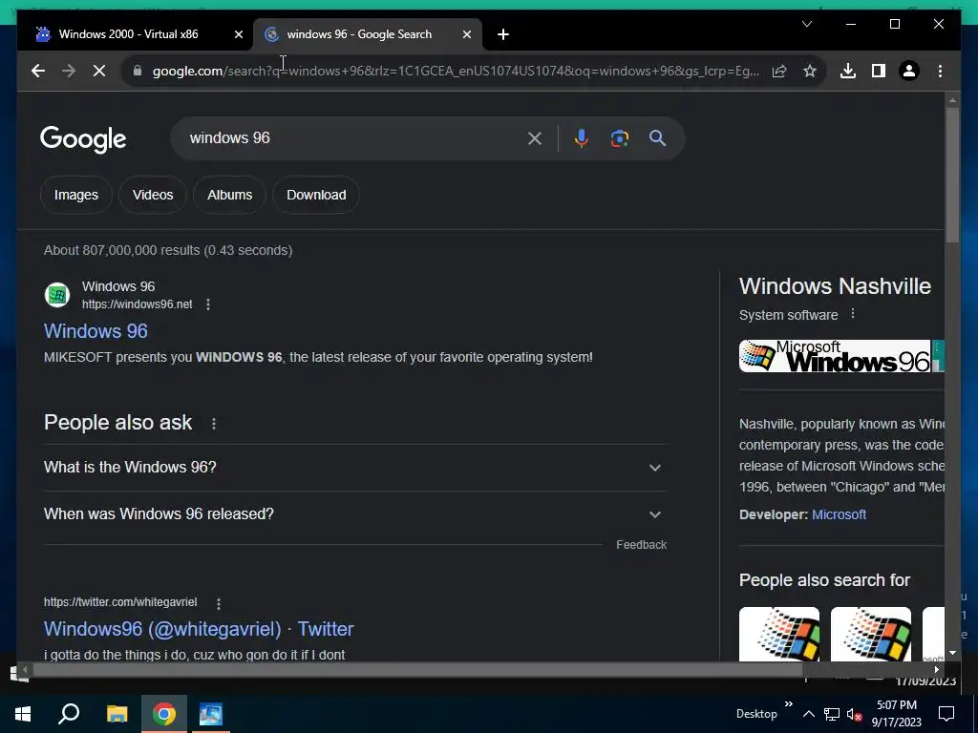Open the Windows Start menu
This screenshot has width=978, height=733.
pyautogui.click(x=23, y=714)
